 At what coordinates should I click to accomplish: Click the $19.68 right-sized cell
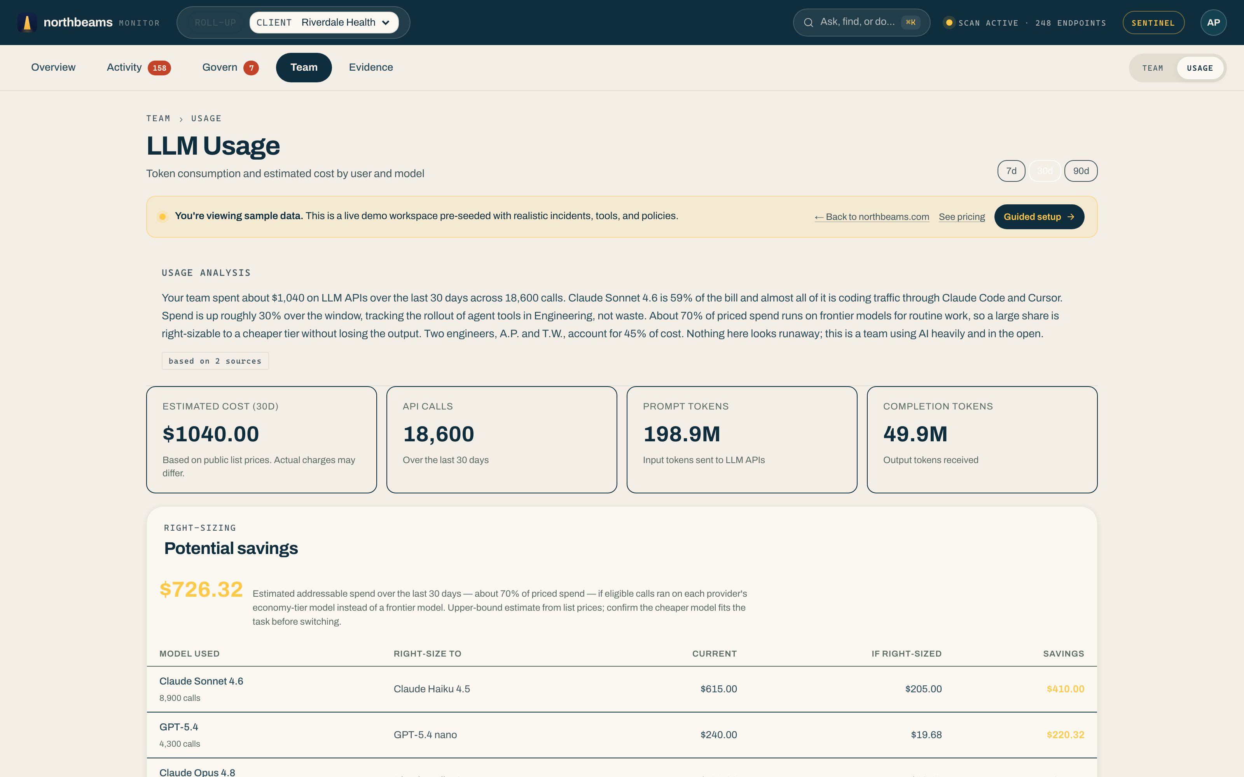click(x=926, y=735)
